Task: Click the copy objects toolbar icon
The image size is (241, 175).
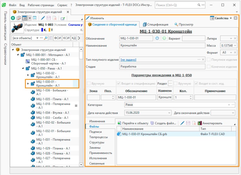Action: pyautogui.click(x=19, y=18)
